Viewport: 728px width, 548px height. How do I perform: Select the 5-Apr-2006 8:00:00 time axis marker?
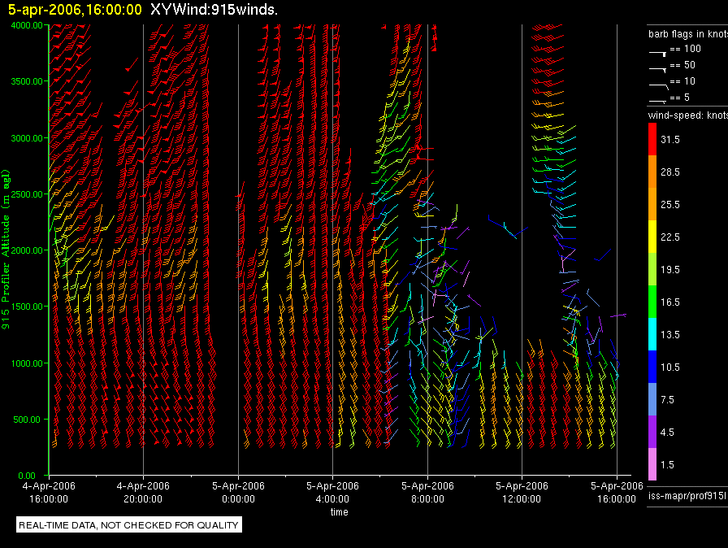point(427,491)
